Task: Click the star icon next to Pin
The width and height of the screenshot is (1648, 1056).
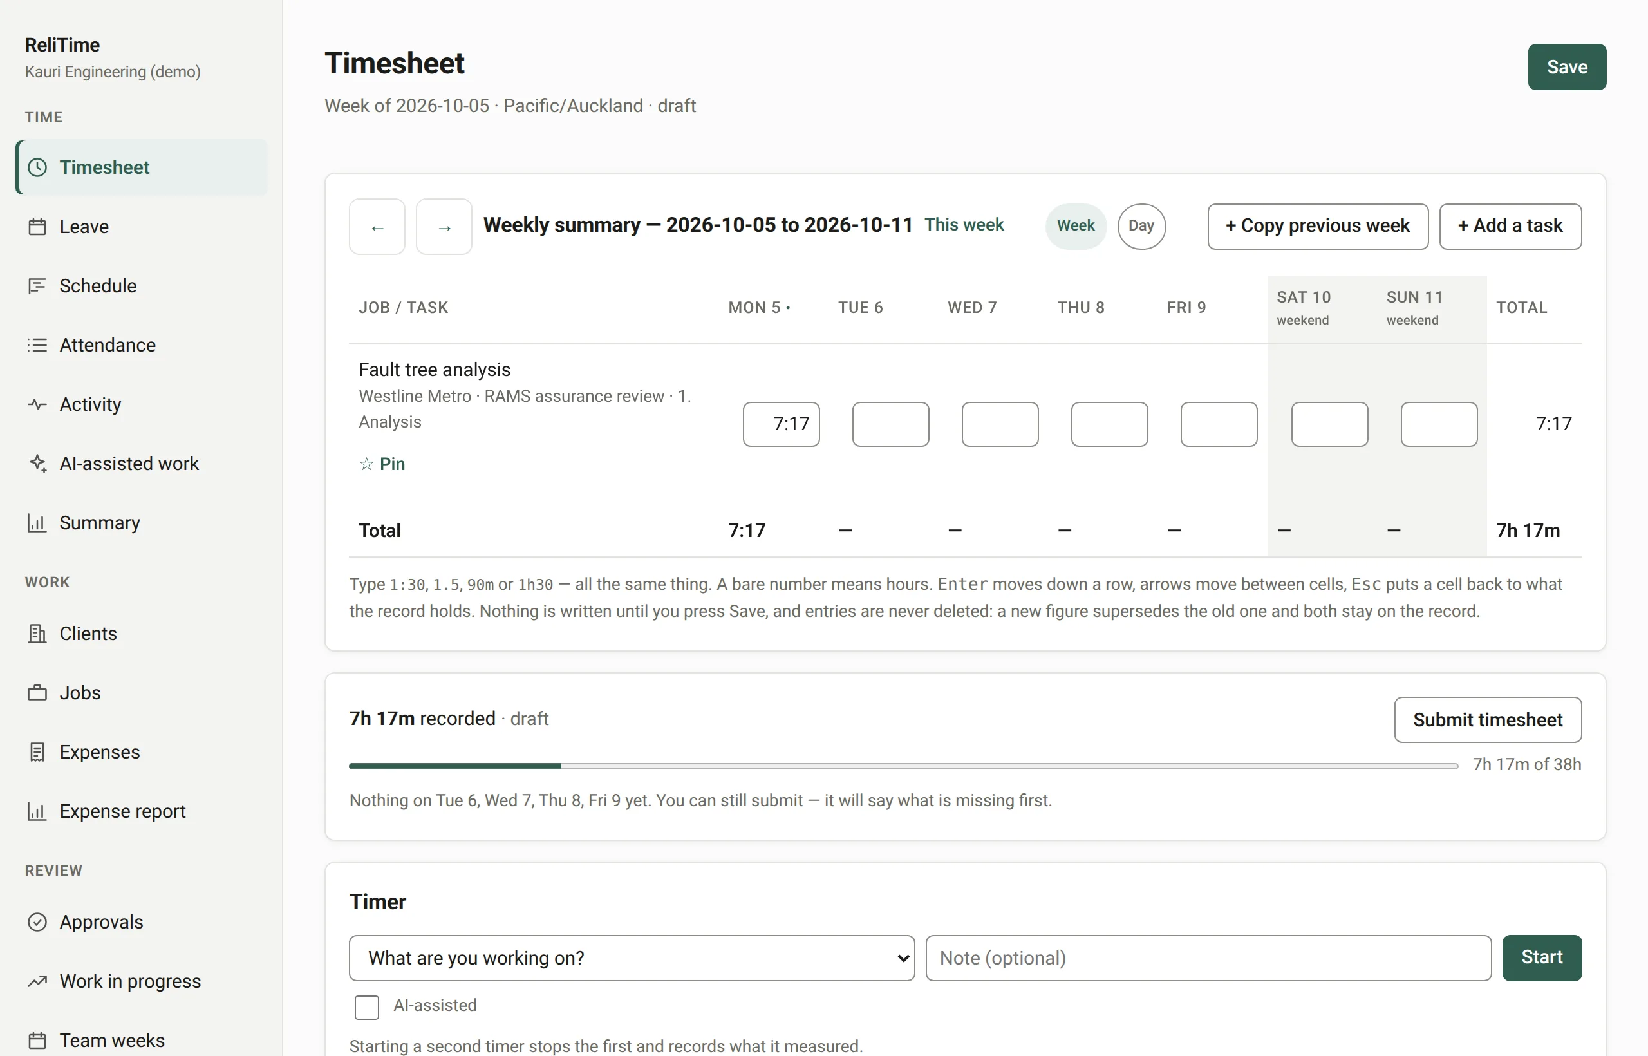Action: click(366, 464)
